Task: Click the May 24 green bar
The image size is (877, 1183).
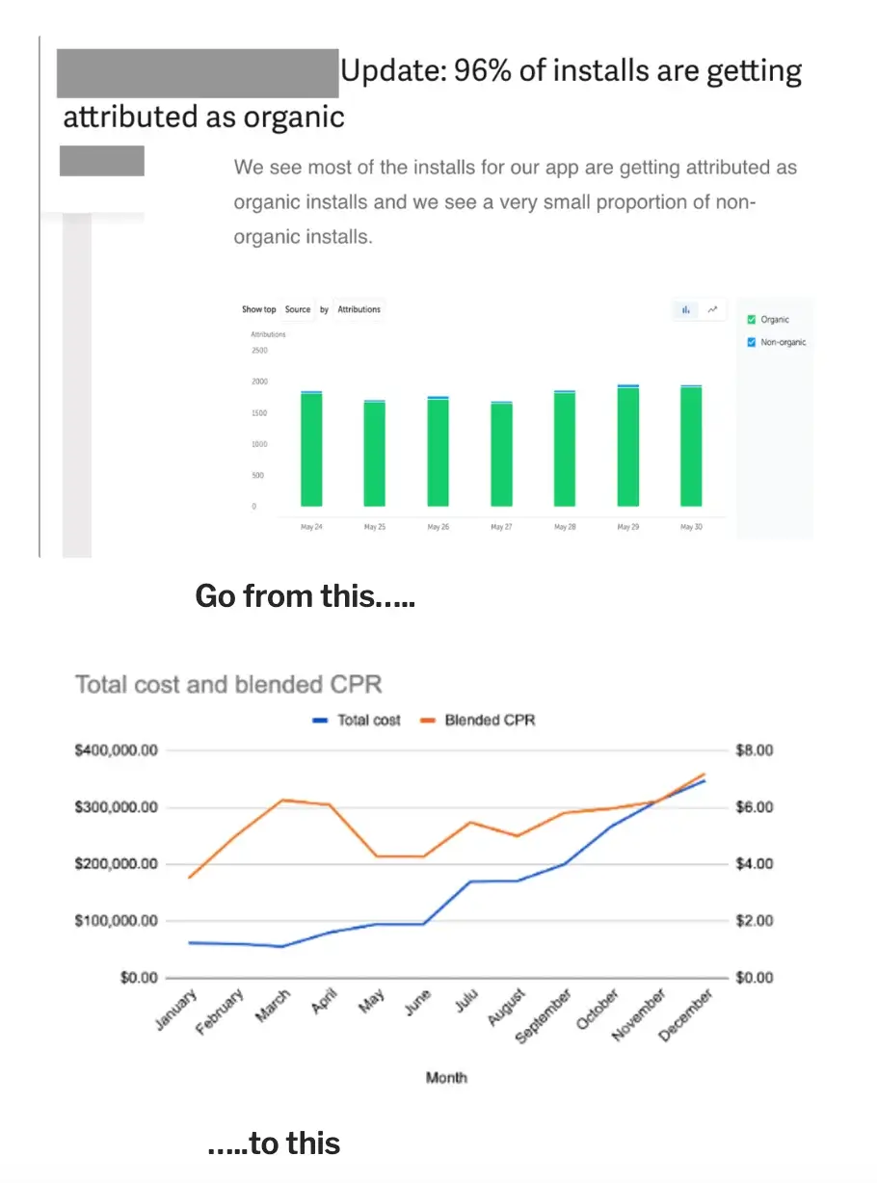Action: [311, 449]
